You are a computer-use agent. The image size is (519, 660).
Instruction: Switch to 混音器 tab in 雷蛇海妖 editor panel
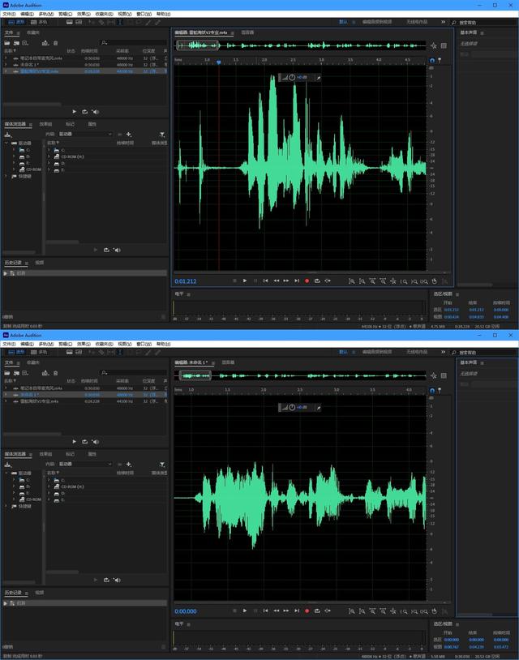247,32
